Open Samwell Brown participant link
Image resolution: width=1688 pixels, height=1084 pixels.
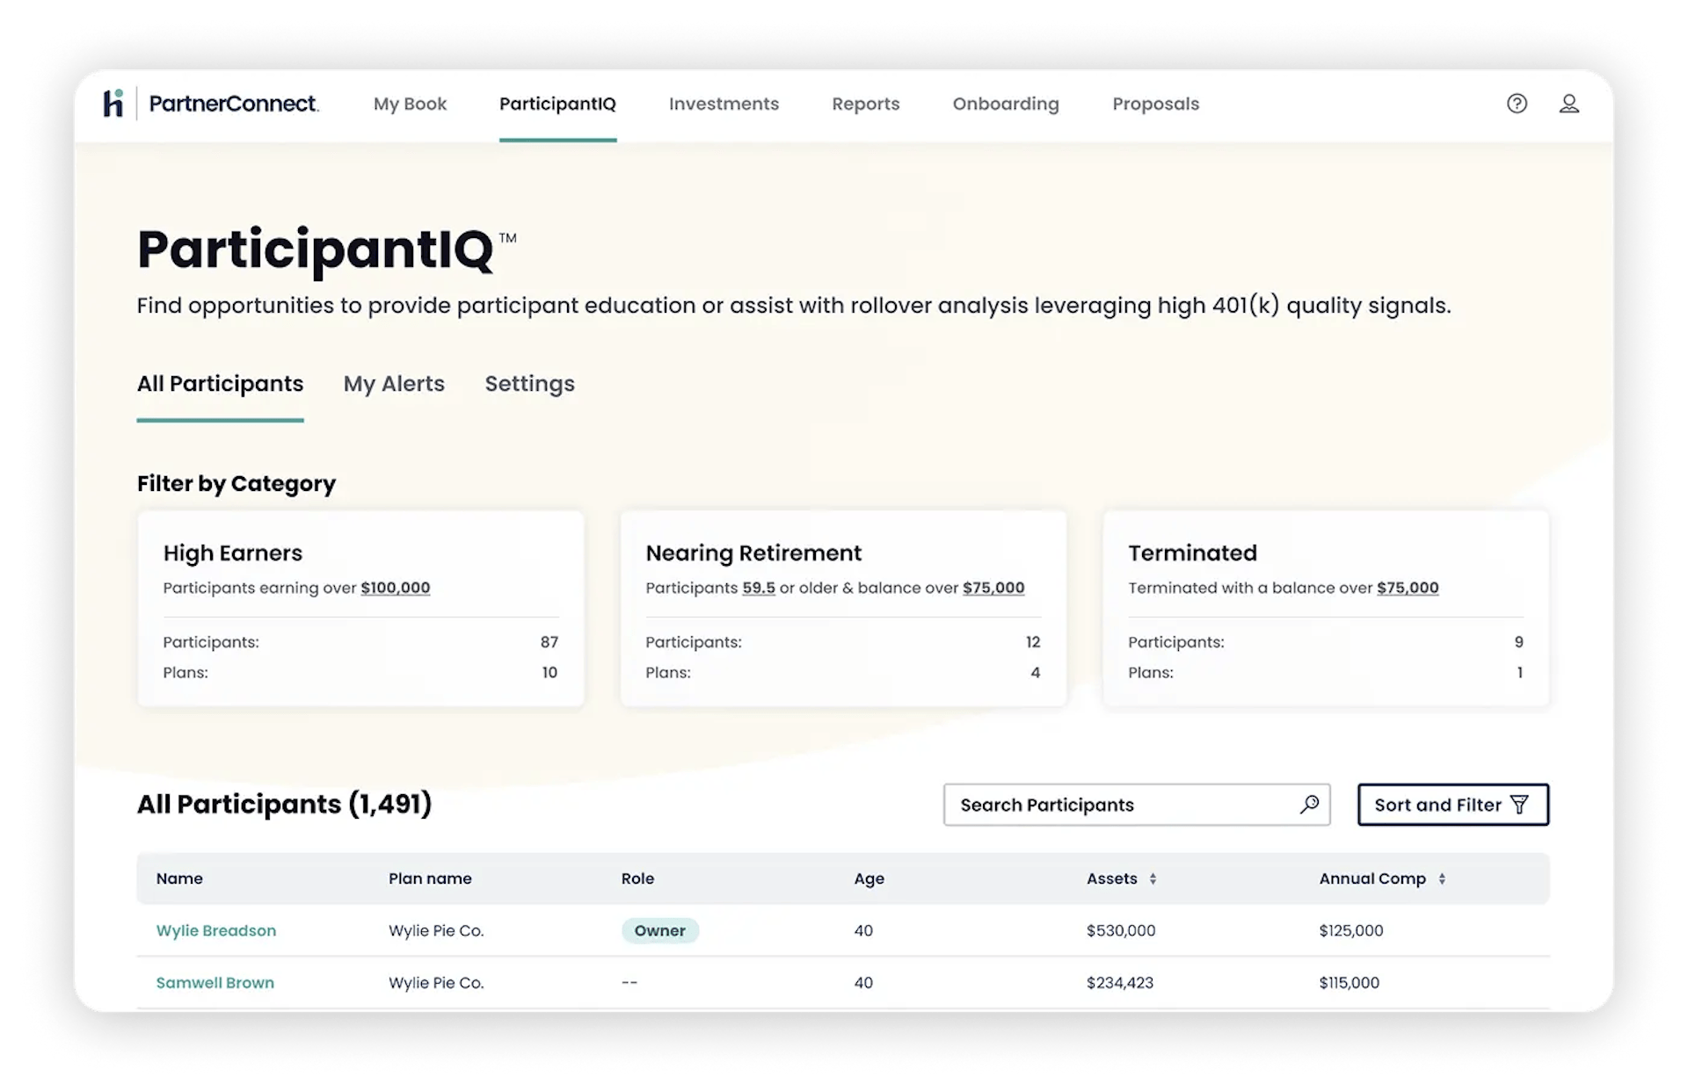click(x=215, y=982)
